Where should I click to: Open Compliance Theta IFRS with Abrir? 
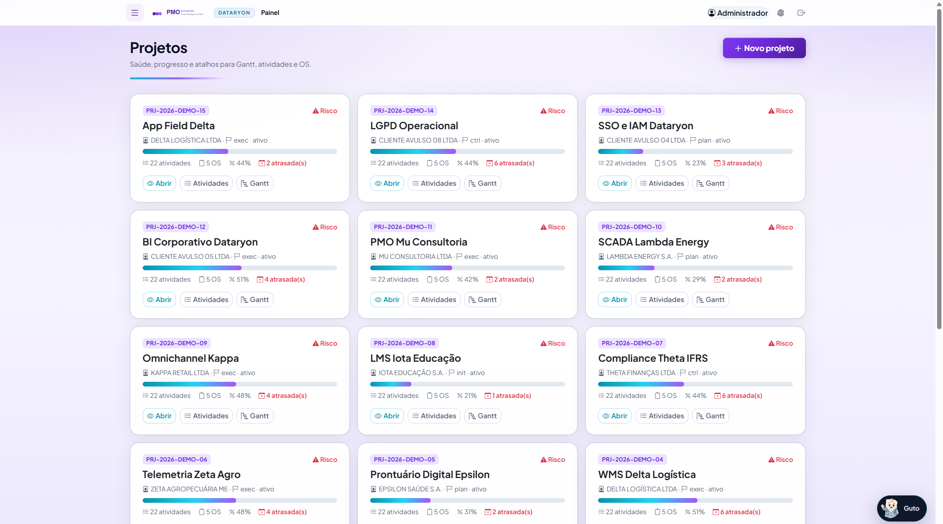tap(615, 416)
